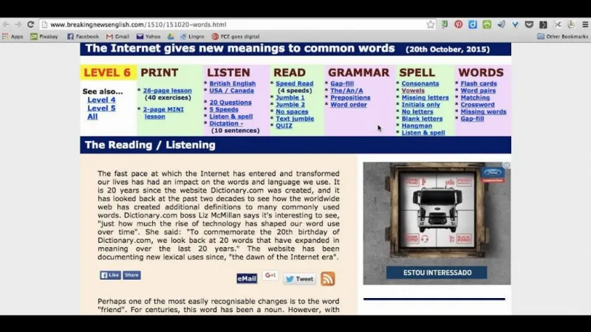Open the Flash cards link

click(x=479, y=83)
